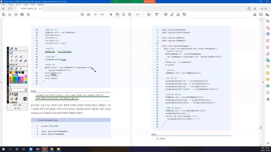271x152 pixels.
Task: Send file by email envelope icon
Action: (x=261, y=15)
